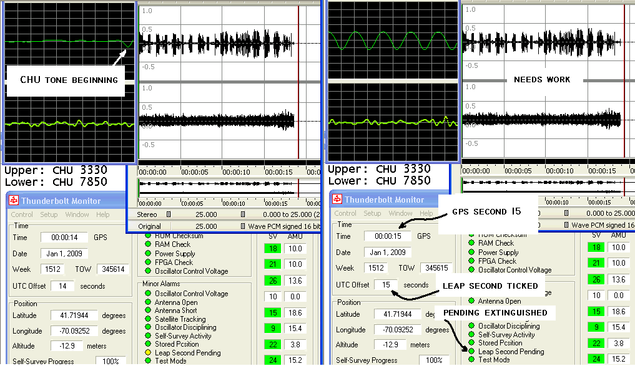Click Thunderbolt Monitor title icon in 00:00:15 window
This screenshot has width=635, height=366.
coord(337,199)
